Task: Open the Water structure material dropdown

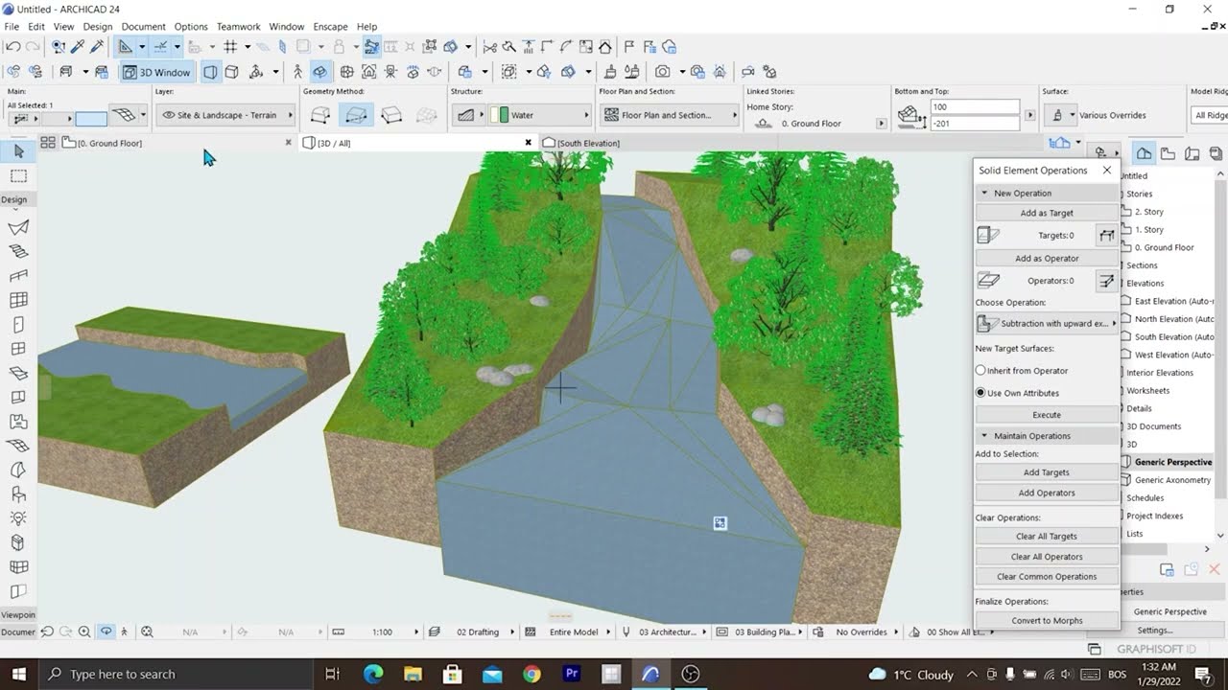Action: click(x=540, y=115)
